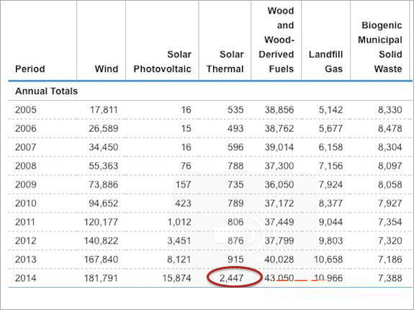414x310 pixels.
Task: Click the 2007 Wood fuels value 39,014
Action: 279,147
